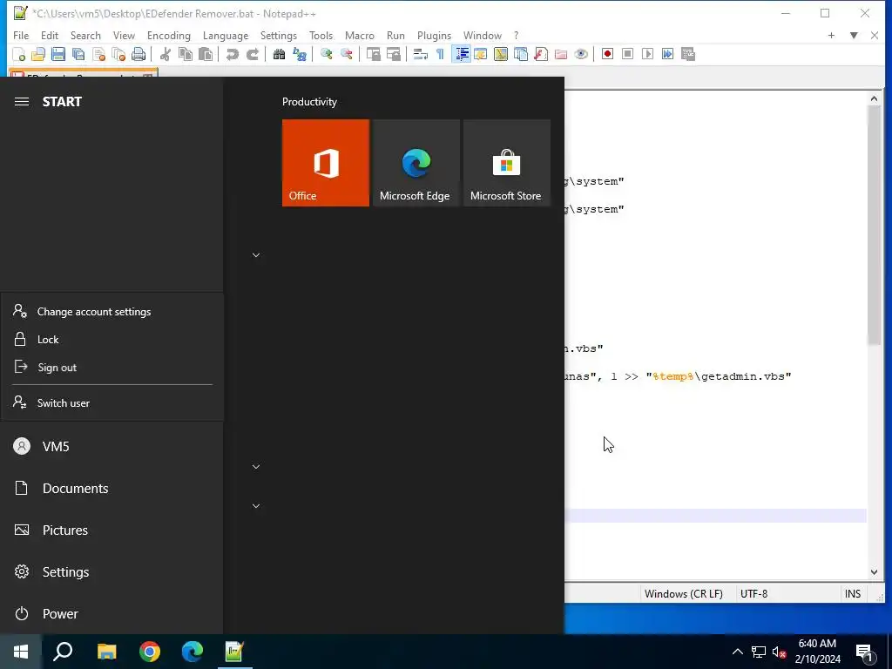Open the Microsoft Store tile

(x=507, y=163)
